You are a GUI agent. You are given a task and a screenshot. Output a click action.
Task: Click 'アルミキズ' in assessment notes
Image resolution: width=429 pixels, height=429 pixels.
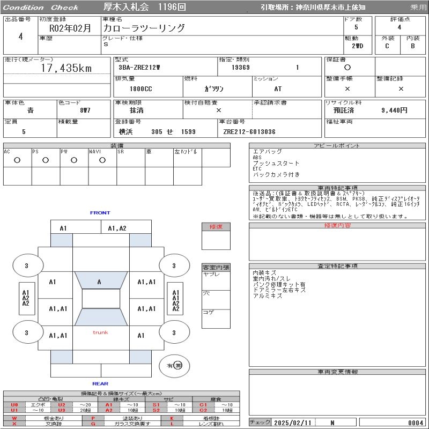coord(267,296)
